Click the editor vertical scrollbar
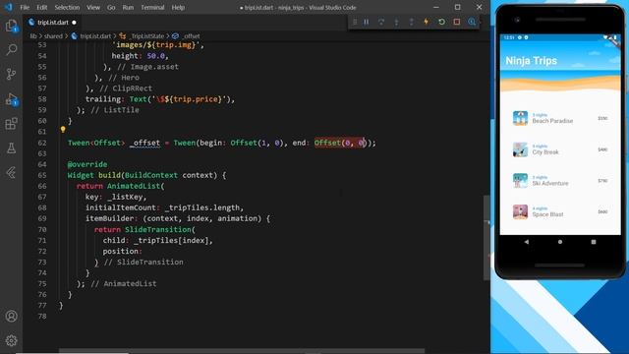 click(x=486, y=238)
